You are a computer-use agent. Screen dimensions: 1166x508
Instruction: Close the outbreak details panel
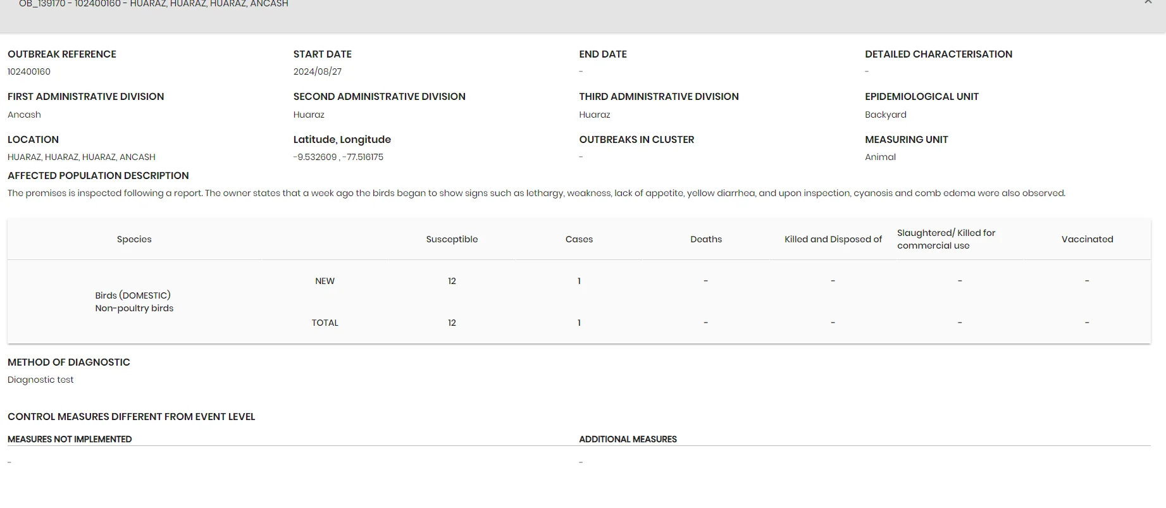[x=1148, y=3]
